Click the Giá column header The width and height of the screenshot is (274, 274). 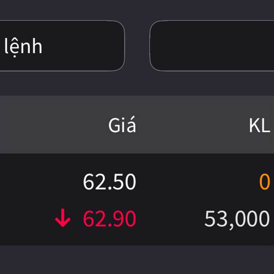[122, 126]
